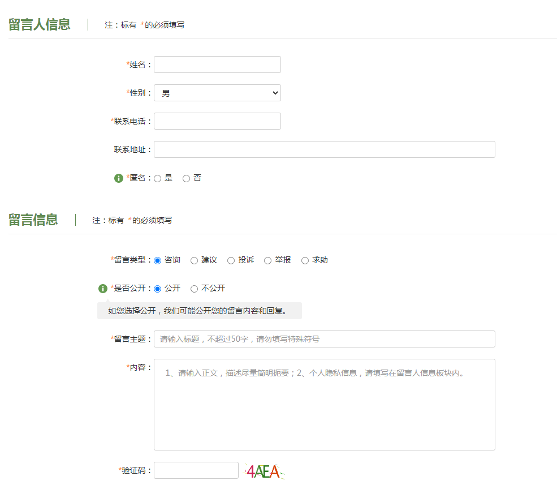The image size is (557, 485).
Task: Click the info icon beside 是否公开
Action: pos(103,289)
